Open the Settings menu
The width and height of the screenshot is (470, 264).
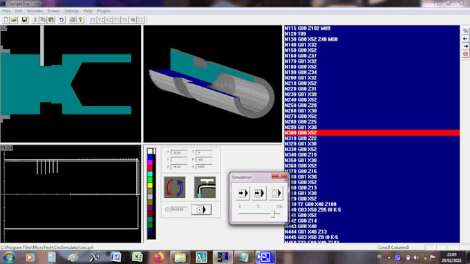point(71,11)
